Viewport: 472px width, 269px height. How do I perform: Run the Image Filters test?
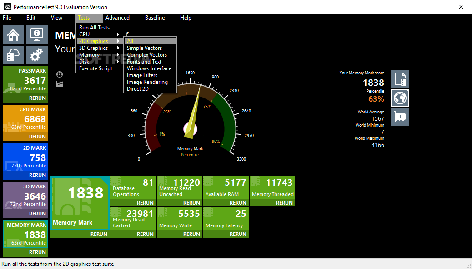(150, 75)
